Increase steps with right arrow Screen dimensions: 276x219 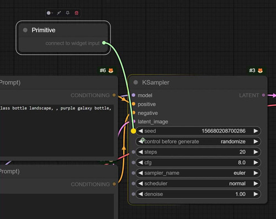[256, 152]
